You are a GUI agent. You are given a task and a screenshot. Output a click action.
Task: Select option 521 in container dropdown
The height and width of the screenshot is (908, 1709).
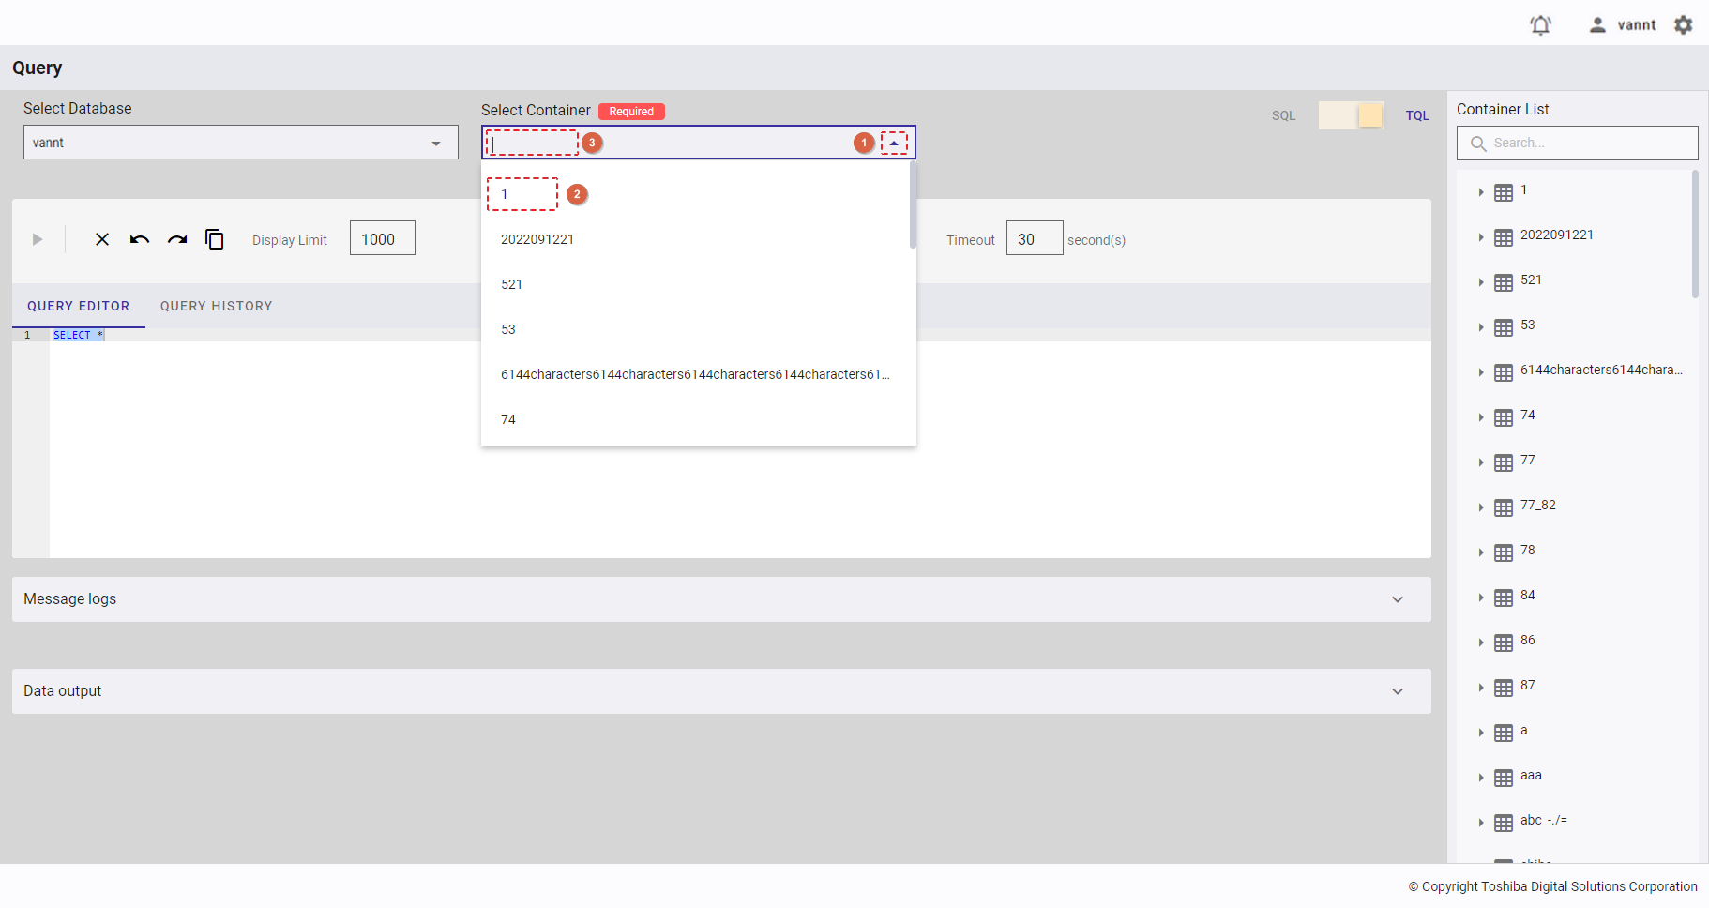point(695,284)
